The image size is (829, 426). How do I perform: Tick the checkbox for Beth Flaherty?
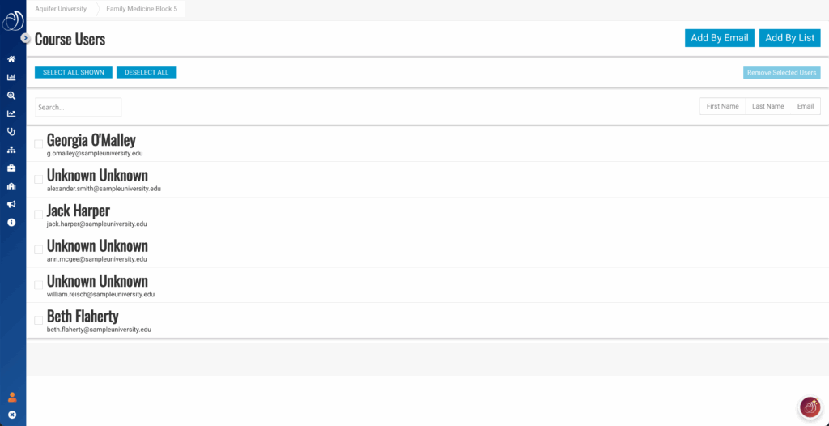(38, 320)
